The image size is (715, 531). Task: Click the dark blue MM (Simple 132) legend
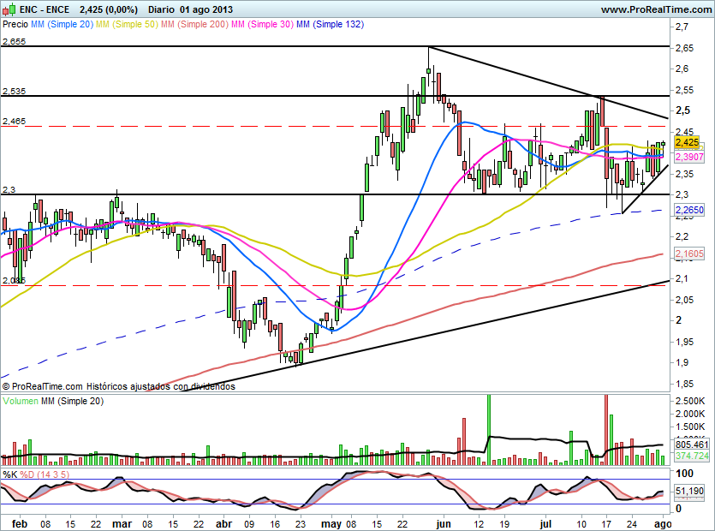[x=331, y=24]
